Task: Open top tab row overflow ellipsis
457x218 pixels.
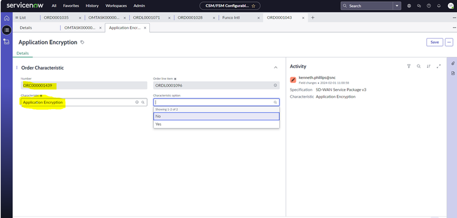Action: coord(454,18)
